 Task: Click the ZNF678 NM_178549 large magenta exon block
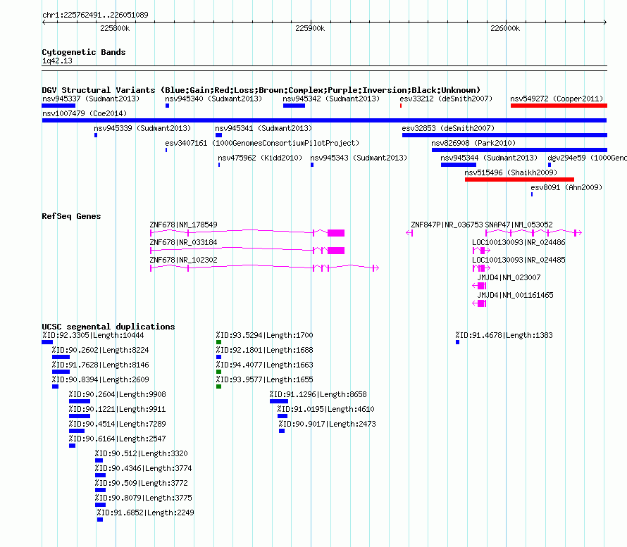click(336, 233)
